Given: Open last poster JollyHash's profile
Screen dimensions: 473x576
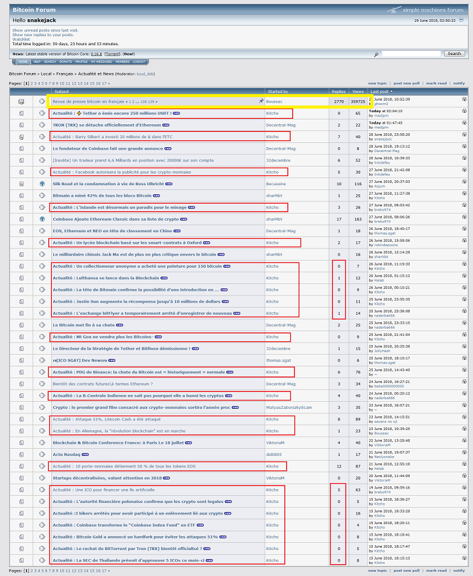Looking at the screenshot, I should (x=383, y=351).
